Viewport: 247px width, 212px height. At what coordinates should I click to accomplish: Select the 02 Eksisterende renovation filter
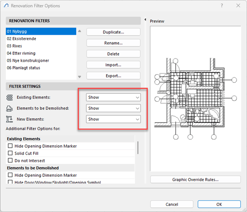(21, 39)
